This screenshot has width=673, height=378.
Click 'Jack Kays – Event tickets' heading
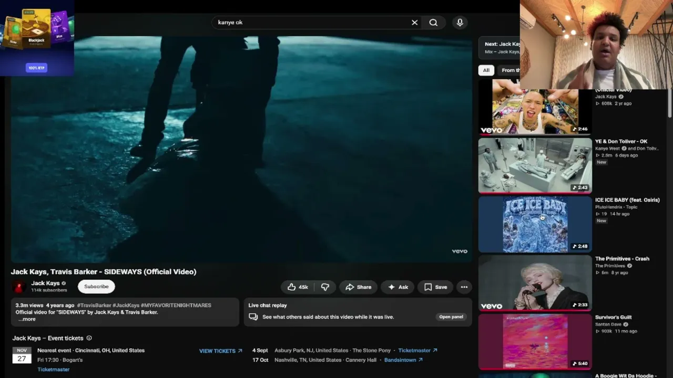pos(48,338)
